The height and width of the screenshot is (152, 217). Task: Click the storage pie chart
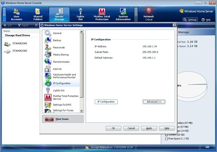192,86
